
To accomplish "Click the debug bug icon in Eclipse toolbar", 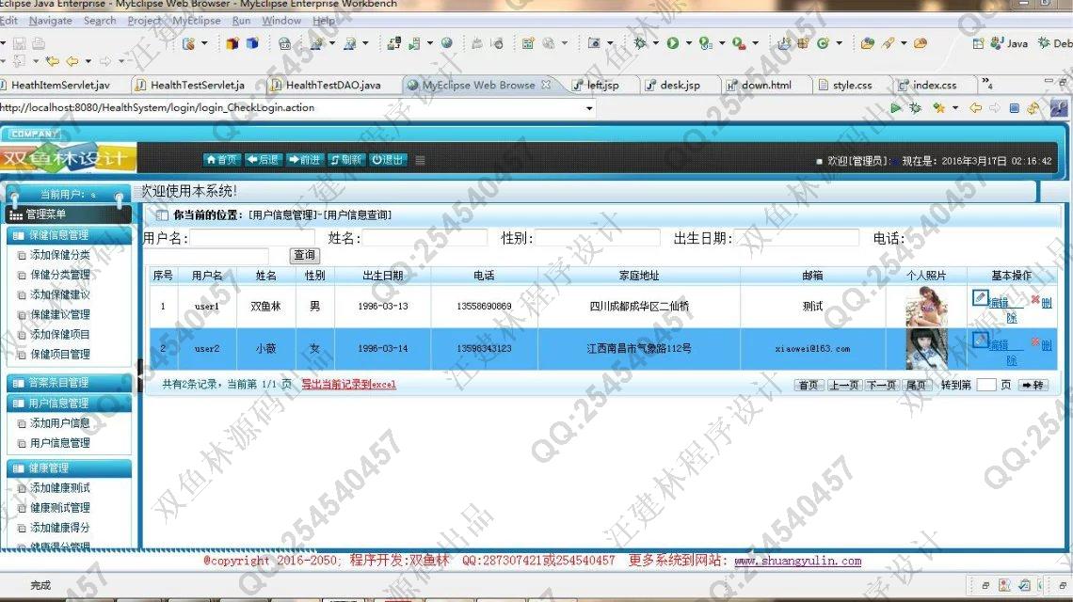I will coord(640,43).
